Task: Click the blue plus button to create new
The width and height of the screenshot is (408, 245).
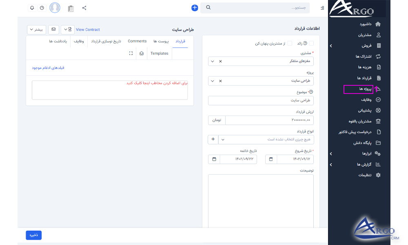Action: pyautogui.click(x=195, y=7)
